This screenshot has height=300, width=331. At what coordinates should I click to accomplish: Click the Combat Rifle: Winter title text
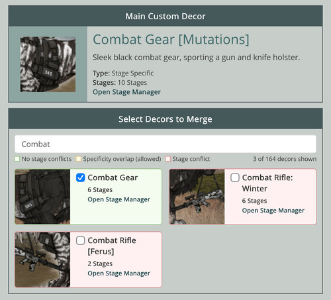point(267,183)
